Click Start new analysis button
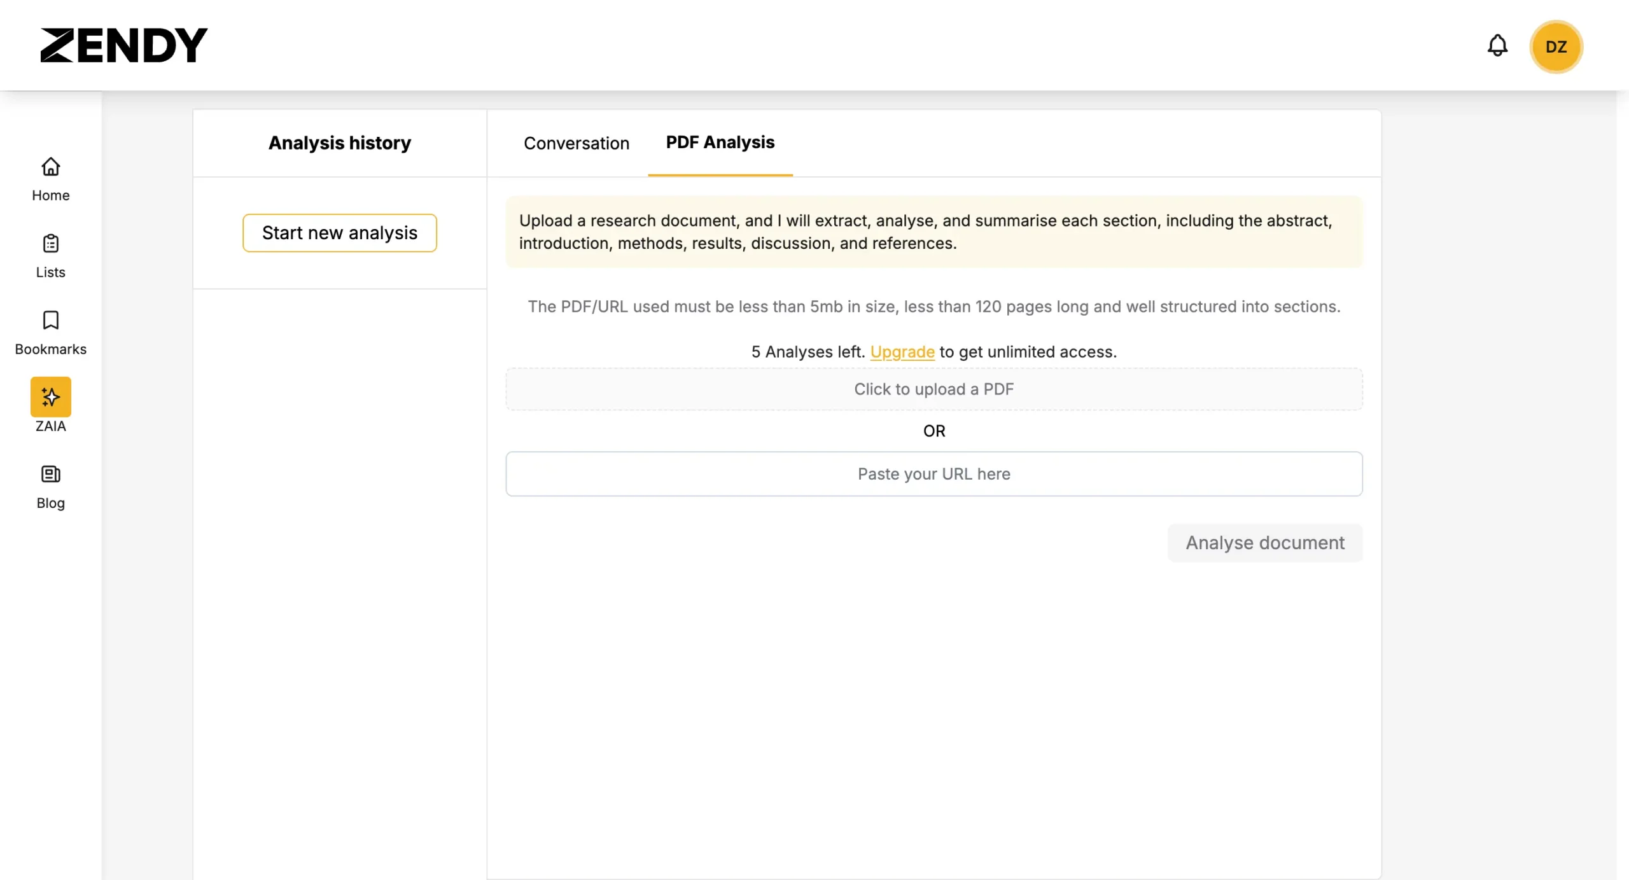The image size is (1629, 880). pos(340,233)
